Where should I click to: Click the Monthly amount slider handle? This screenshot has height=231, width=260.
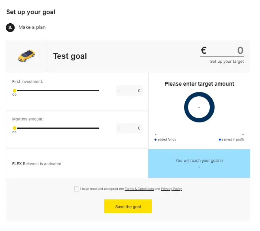click(15, 128)
